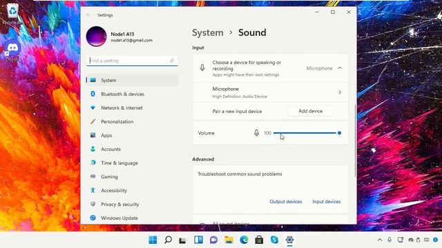The image size is (442, 248).
Task: Click the Gaming controller icon
Action: pyautogui.click(x=93, y=176)
